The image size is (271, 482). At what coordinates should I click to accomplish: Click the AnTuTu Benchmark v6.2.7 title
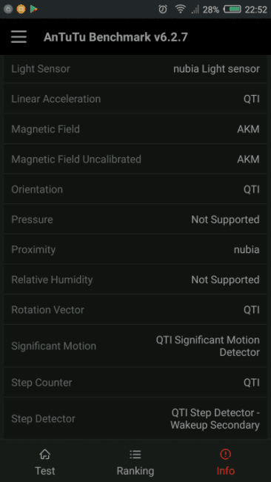click(116, 37)
